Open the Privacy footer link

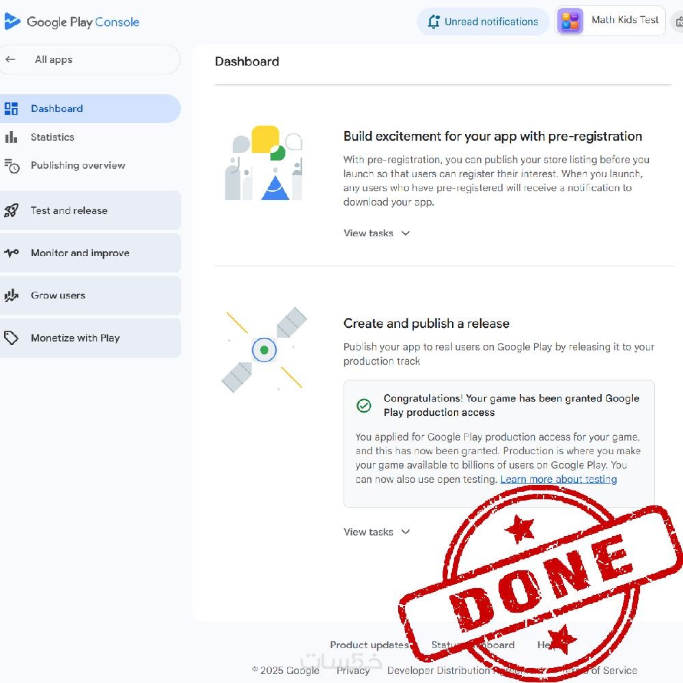353,671
